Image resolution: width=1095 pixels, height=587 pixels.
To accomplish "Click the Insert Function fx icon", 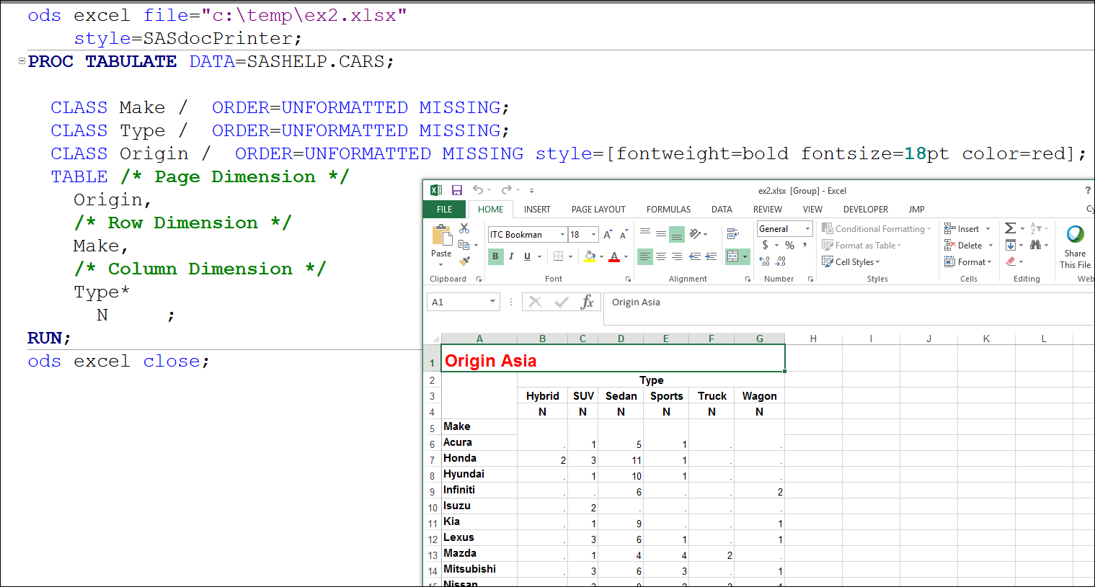I will tap(587, 302).
